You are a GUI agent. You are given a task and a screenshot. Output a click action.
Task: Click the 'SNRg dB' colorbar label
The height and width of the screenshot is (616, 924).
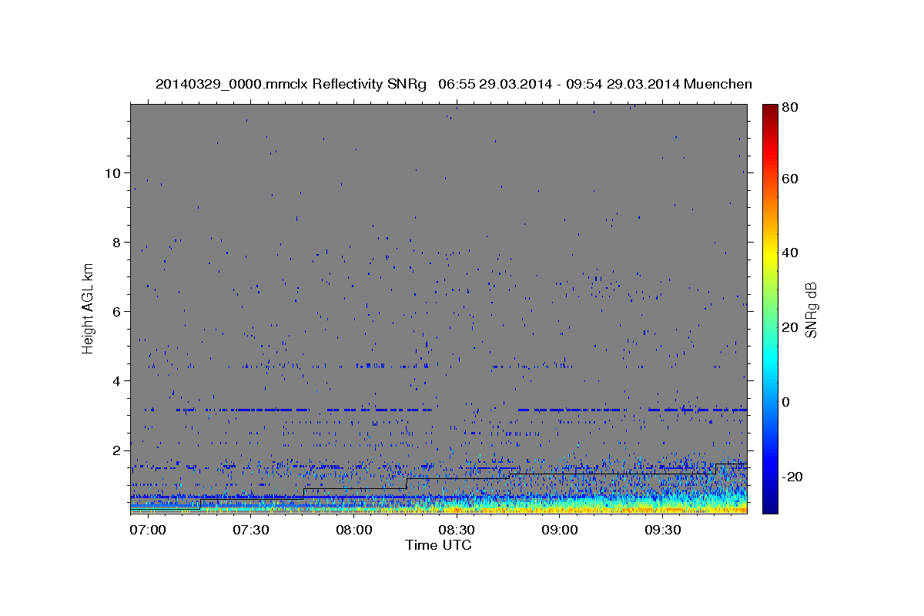811,310
